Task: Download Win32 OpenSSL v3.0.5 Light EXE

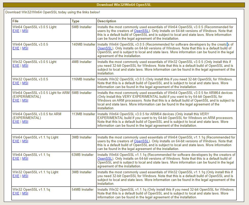Action: point(16,66)
